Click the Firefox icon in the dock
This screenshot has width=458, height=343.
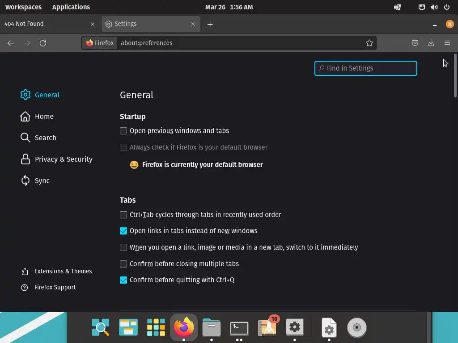(184, 327)
